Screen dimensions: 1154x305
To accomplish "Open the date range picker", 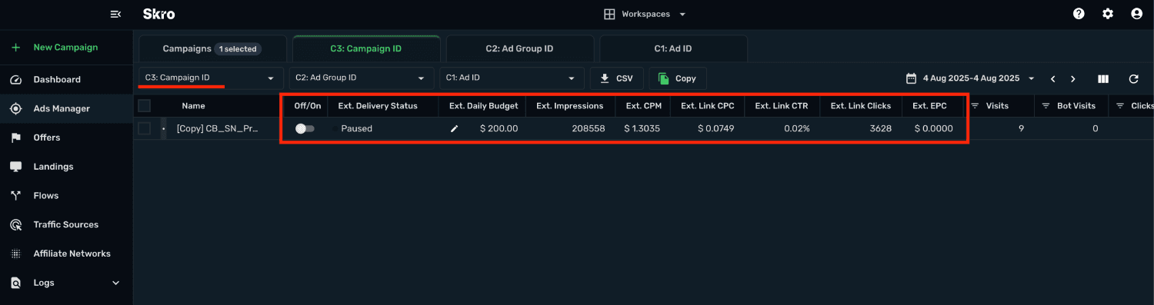I will [x=970, y=78].
